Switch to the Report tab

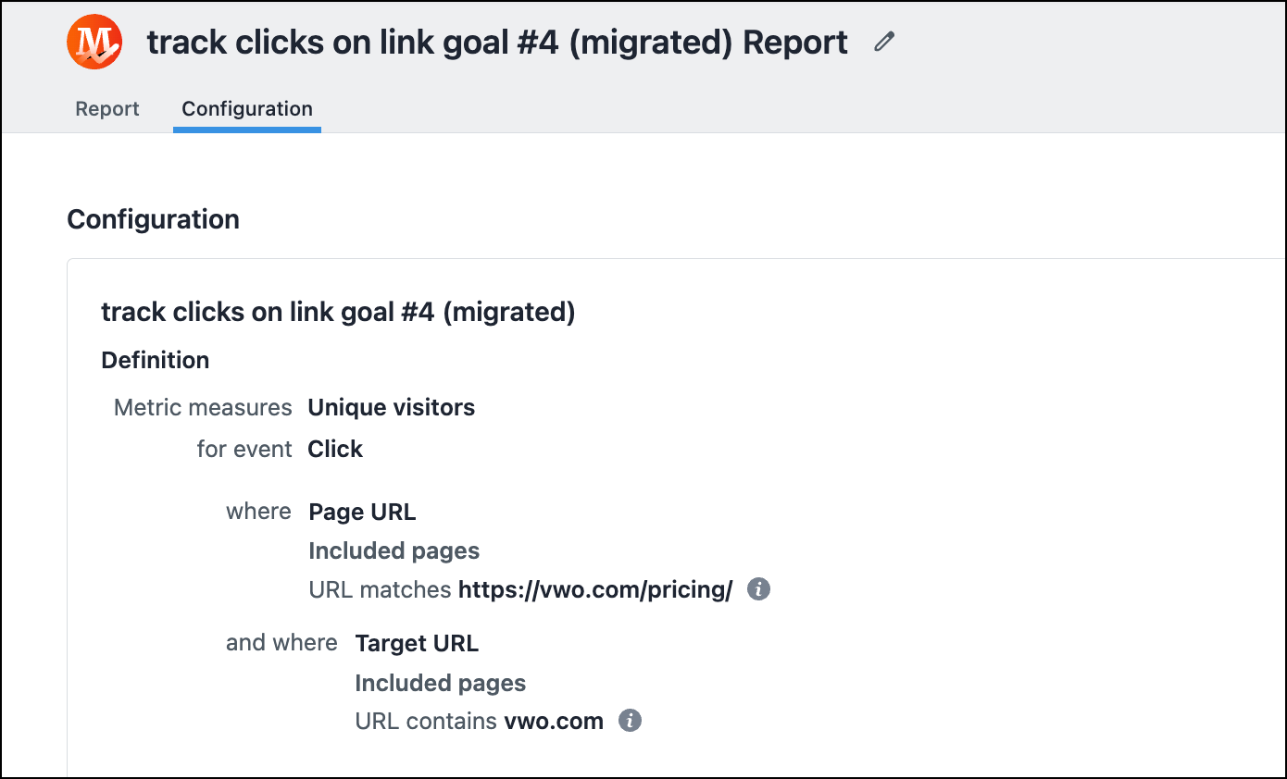tap(107, 109)
